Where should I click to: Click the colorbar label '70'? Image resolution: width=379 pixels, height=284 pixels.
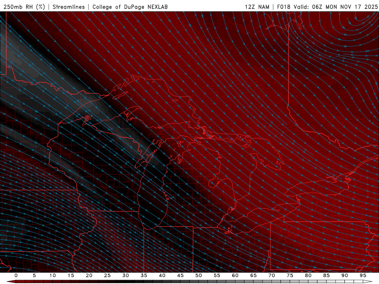pyautogui.click(x=271, y=275)
